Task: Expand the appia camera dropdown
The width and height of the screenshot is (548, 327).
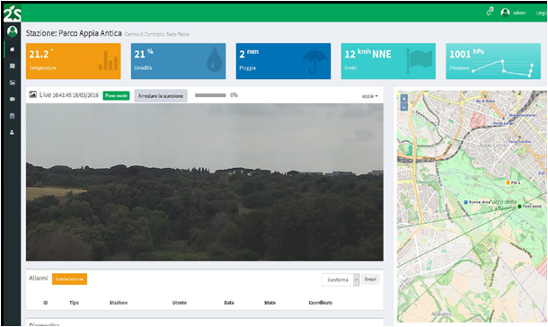Action: pos(370,96)
